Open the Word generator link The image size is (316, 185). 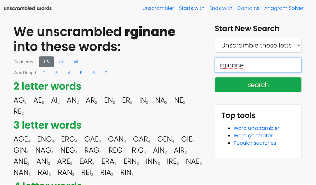coord(253,135)
